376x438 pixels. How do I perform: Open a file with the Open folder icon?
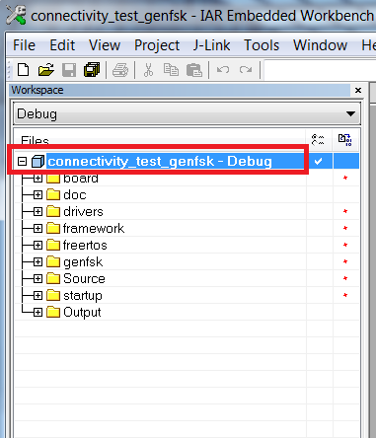[46, 70]
